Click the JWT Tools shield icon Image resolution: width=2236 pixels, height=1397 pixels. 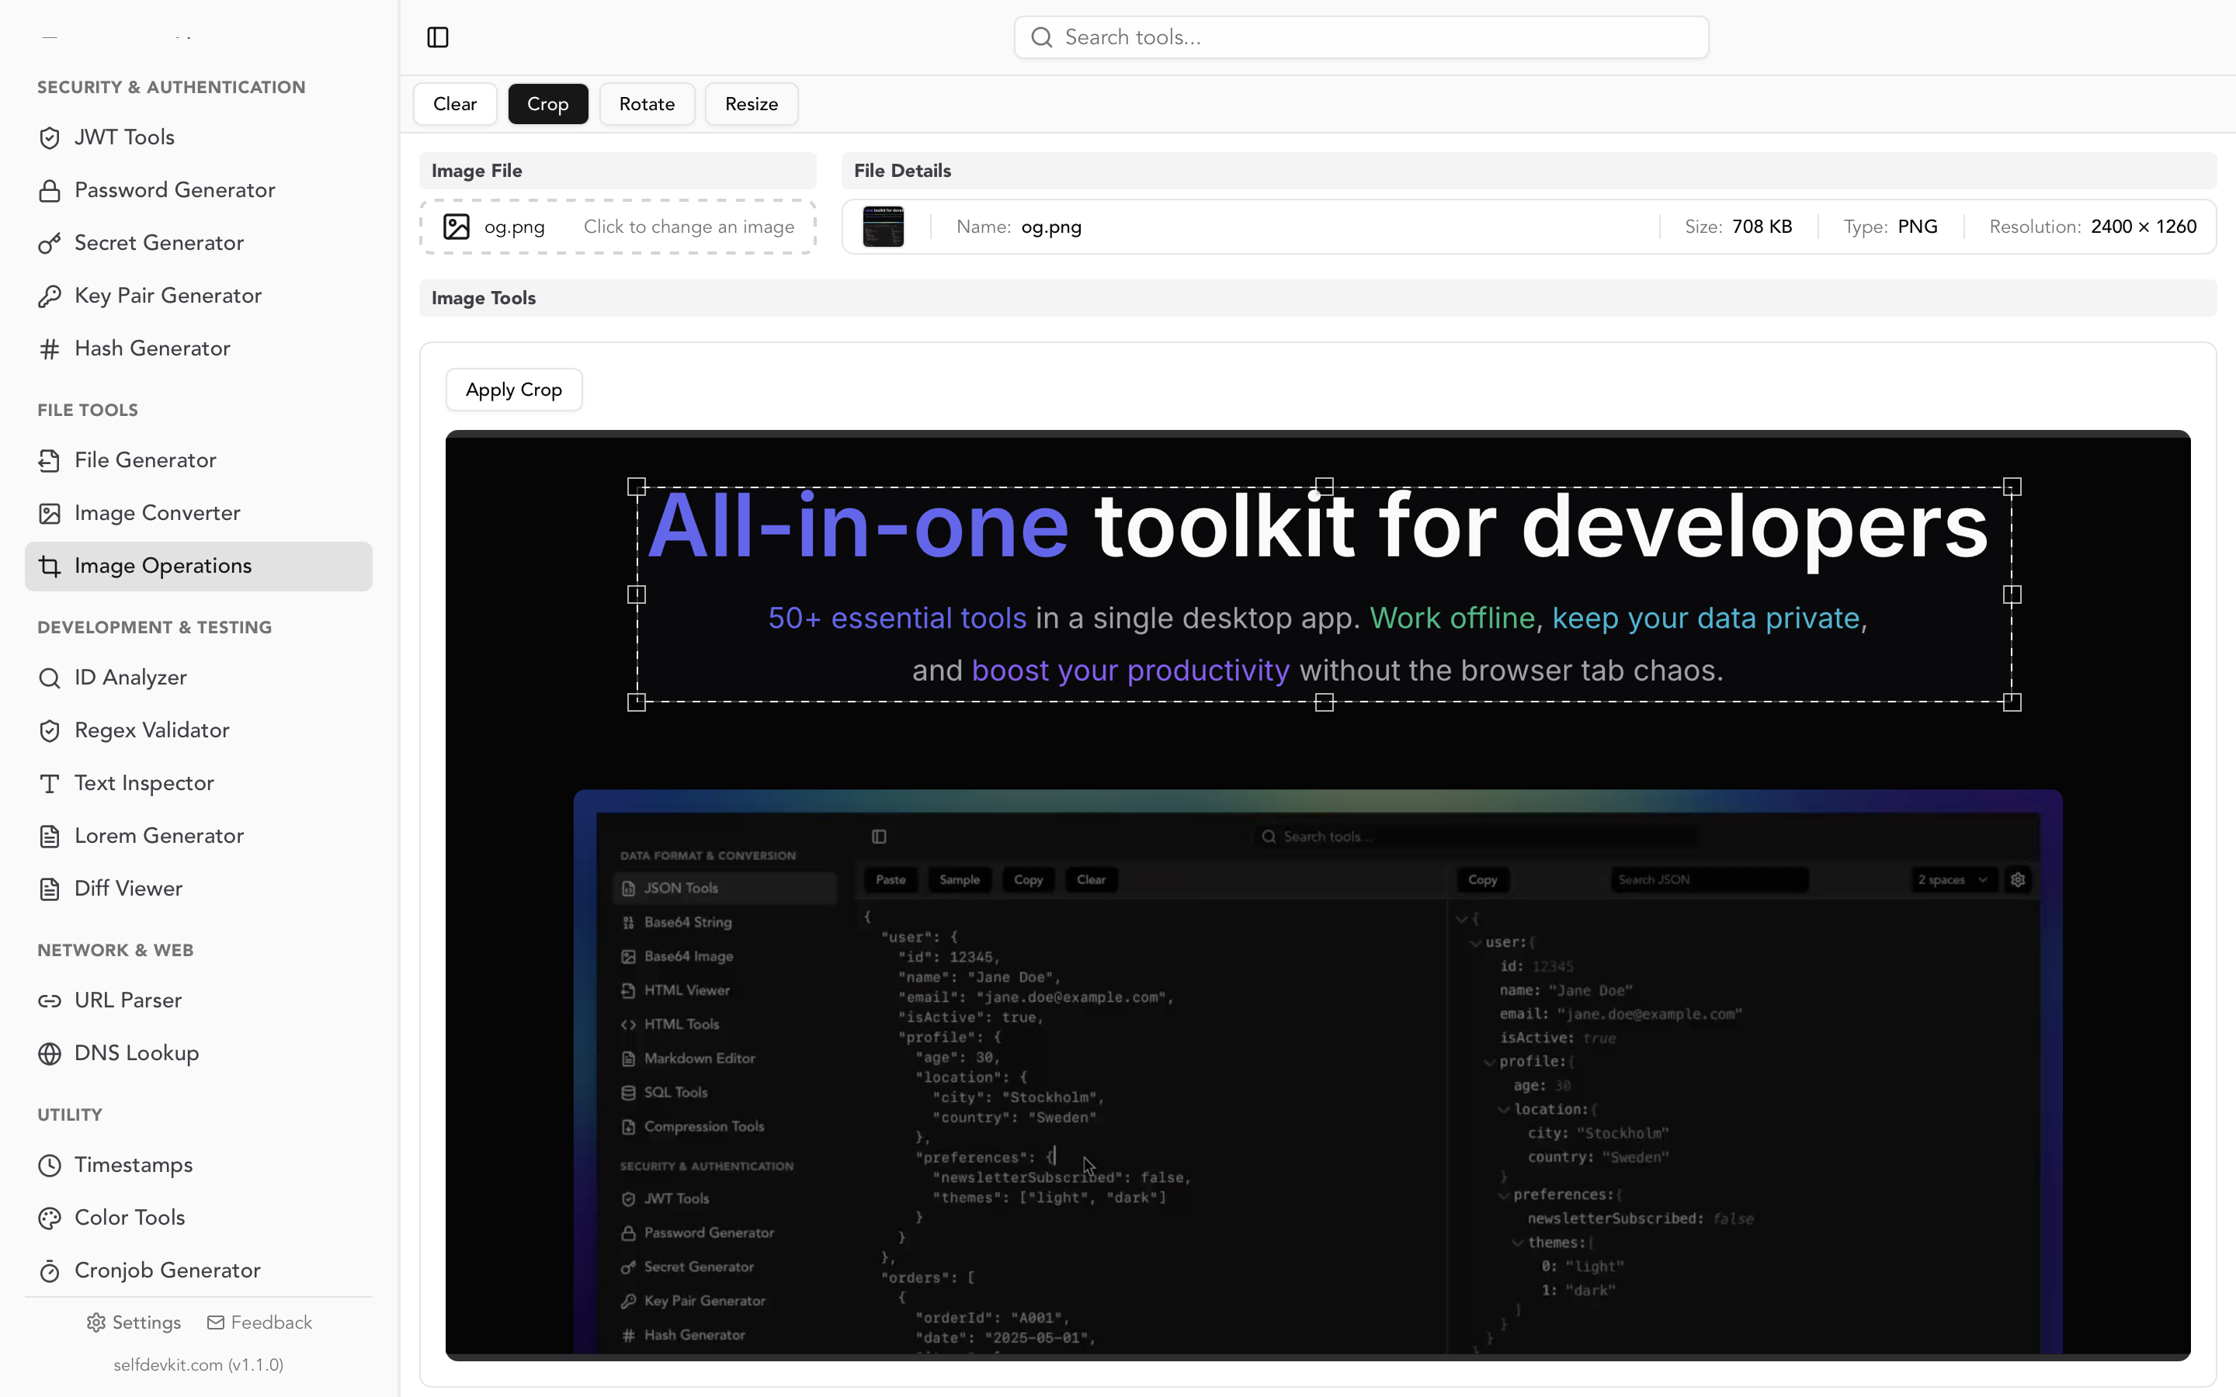pos(50,137)
